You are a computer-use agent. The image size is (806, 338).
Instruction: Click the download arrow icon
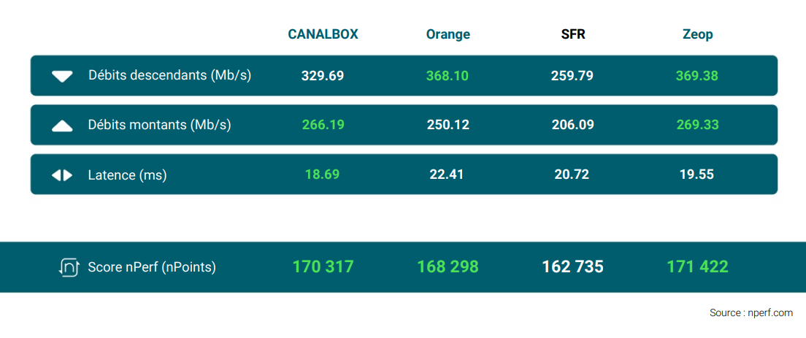63,76
